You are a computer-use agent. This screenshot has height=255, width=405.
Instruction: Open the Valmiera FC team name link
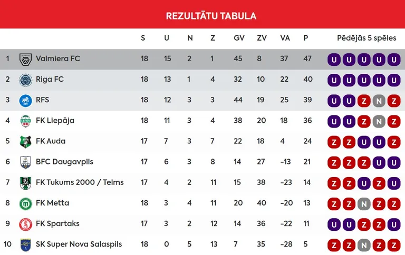[x=58, y=58]
